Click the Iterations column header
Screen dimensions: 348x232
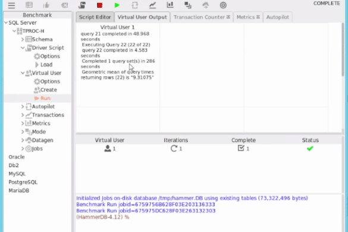click(x=175, y=140)
